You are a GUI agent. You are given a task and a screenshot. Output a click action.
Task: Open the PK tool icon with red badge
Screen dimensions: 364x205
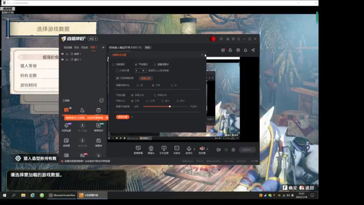[x=82, y=155]
